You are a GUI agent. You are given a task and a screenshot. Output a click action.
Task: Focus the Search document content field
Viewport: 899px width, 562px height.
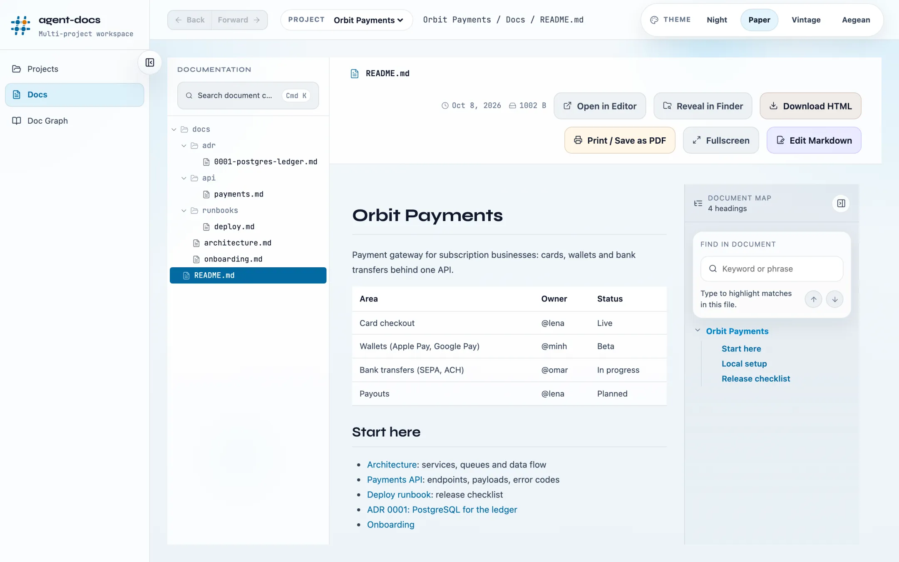click(248, 96)
